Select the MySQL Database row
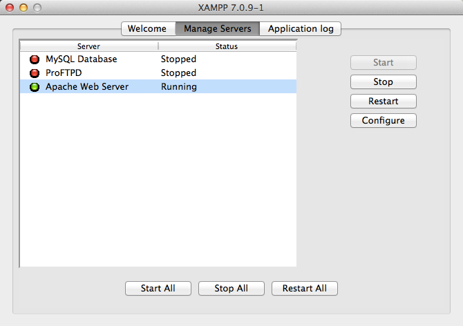Image resolution: width=463 pixels, height=326 pixels. [x=158, y=59]
